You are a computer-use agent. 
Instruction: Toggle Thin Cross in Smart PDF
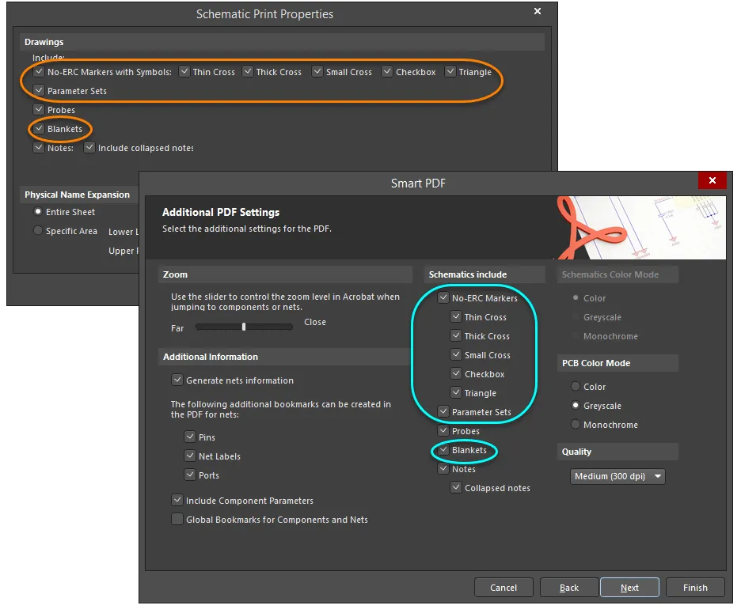point(456,317)
